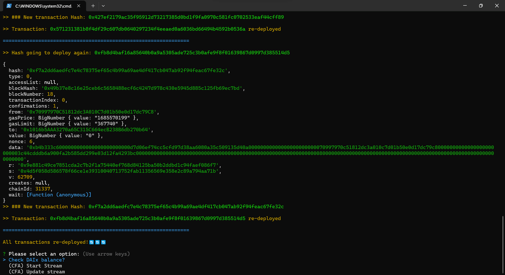
Task: Click the re-deployed transaction 0xfb8d4baf16a8... line
Action: click(x=142, y=219)
